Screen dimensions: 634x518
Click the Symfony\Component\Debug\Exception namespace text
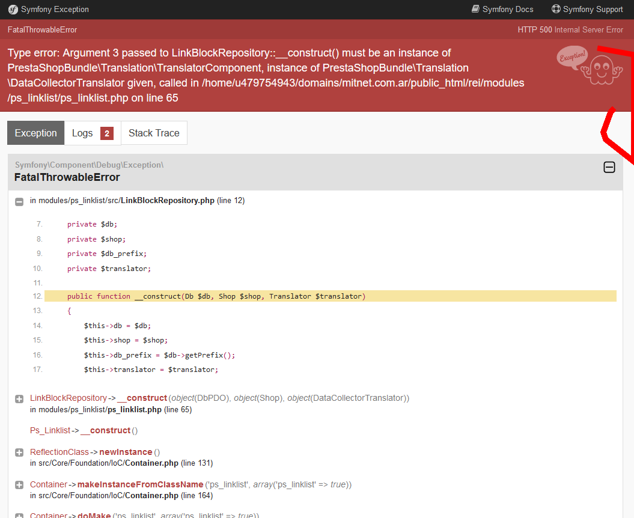(x=89, y=165)
